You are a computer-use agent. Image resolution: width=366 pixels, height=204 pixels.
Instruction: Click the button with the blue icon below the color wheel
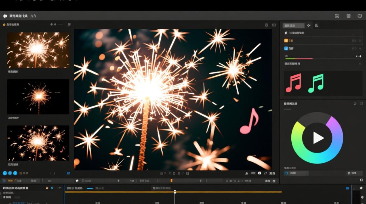296,173
